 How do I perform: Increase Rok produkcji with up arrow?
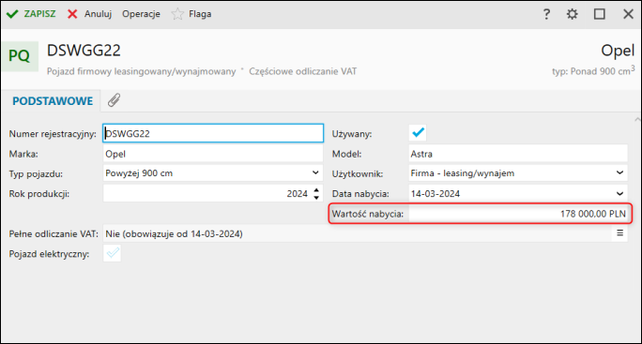coord(316,190)
